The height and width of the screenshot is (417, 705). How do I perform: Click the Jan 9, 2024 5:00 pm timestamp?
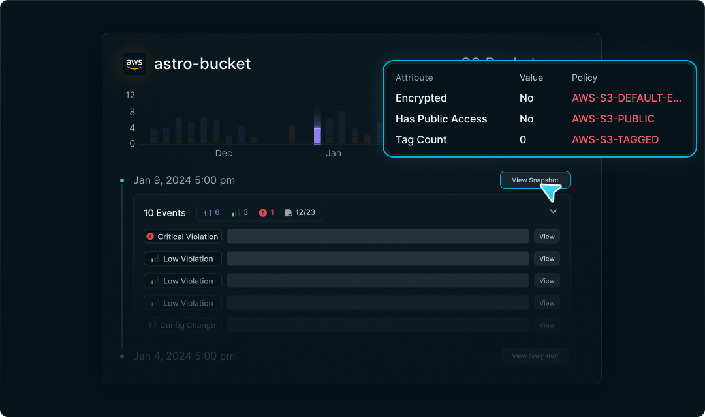[x=184, y=180]
